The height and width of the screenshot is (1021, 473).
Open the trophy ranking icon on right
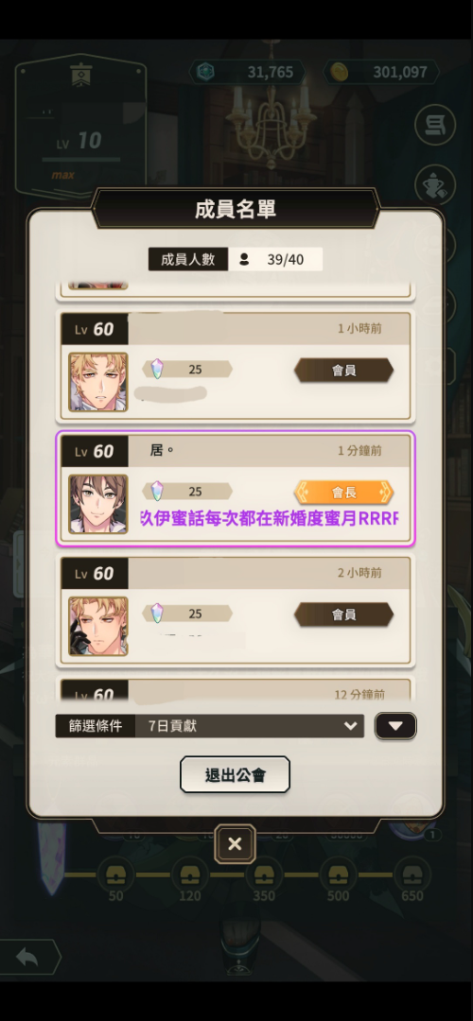tap(435, 185)
